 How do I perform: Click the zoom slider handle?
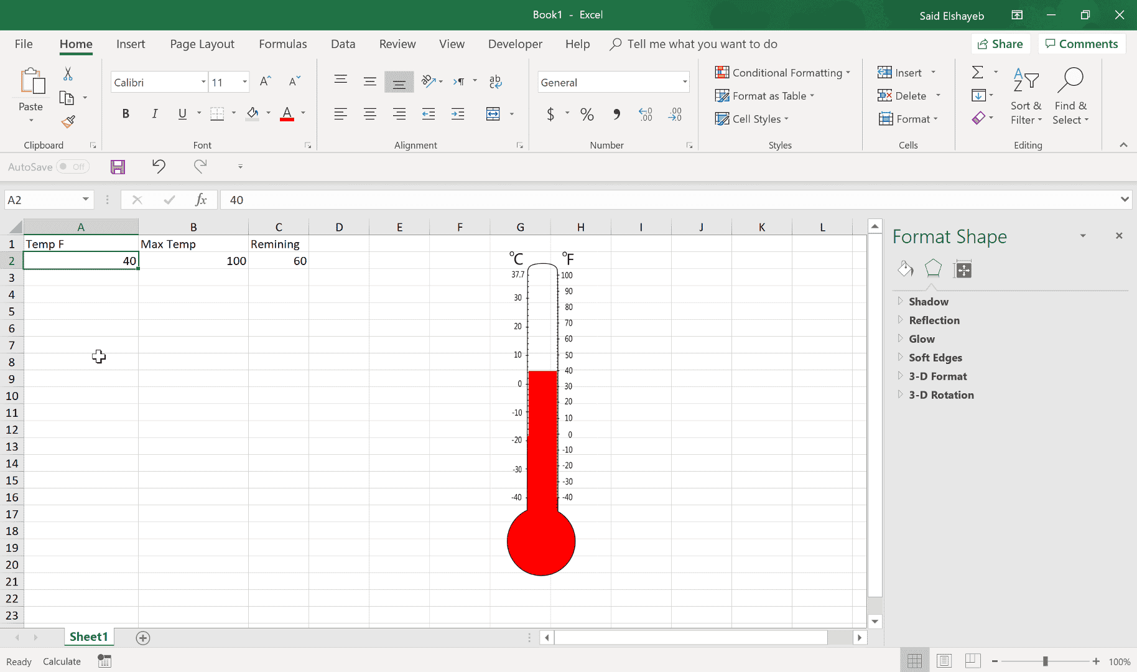(x=1046, y=661)
